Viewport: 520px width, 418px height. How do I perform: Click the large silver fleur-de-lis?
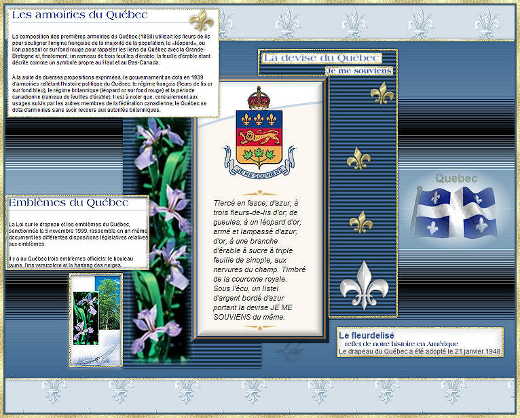point(364,286)
